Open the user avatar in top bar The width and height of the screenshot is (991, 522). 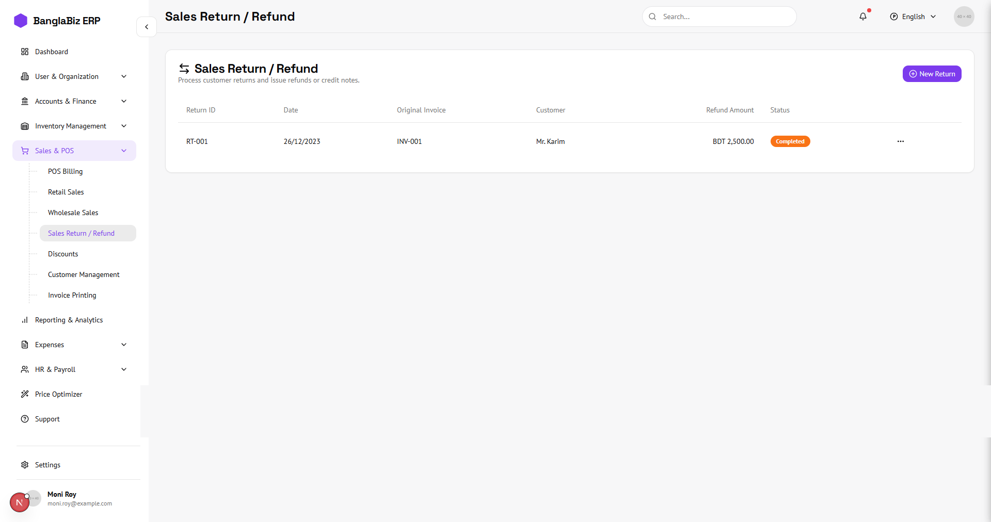click(964, 17)
